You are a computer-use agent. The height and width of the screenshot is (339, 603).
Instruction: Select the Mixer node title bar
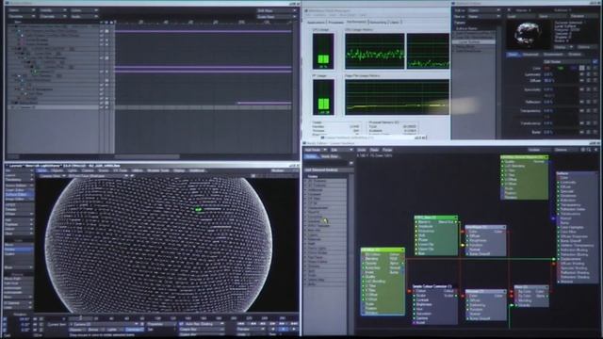tap(531, 286)
